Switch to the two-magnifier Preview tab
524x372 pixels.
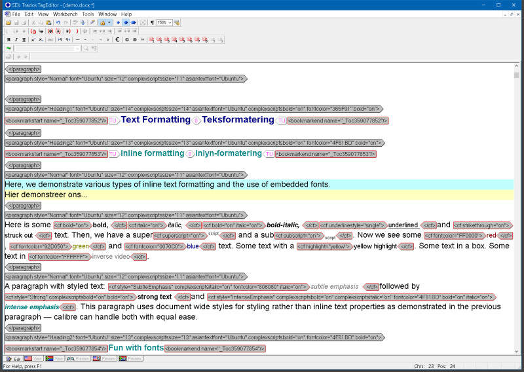coord(77,359)
